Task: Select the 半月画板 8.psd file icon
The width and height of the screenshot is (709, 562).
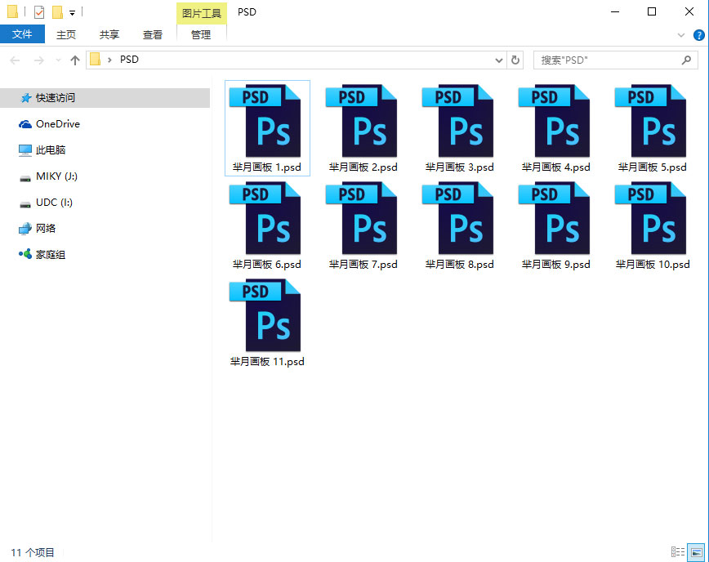Action: [457, 218]
